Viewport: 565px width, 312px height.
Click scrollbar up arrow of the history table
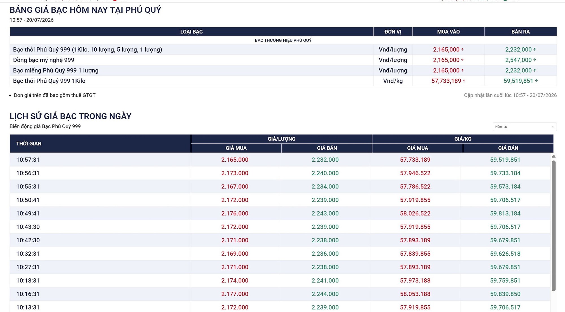point(554,156)
